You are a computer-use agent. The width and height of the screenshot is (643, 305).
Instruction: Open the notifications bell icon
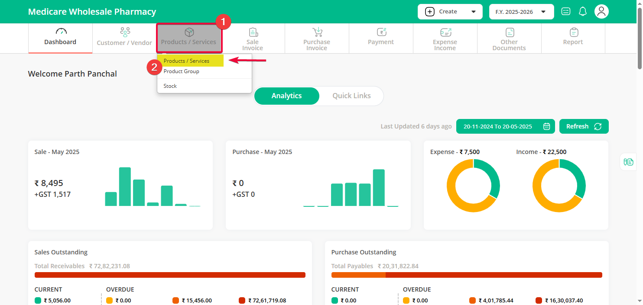tap(583, 12)
